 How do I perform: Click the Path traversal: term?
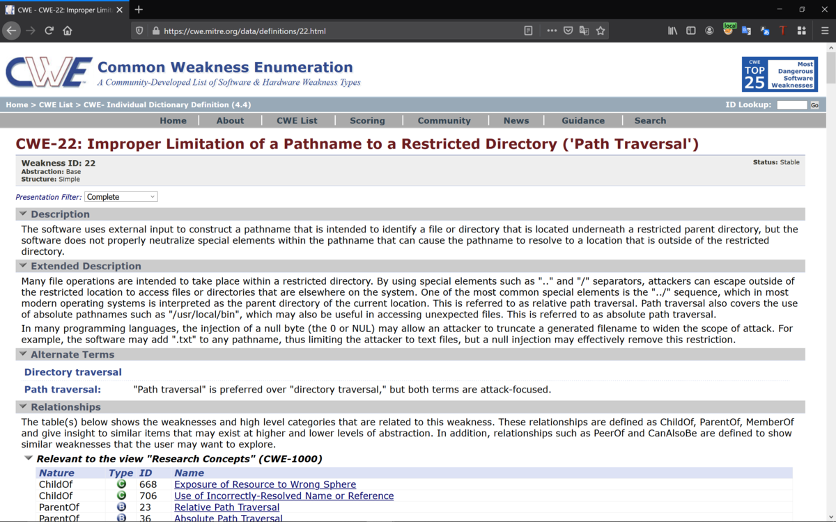coord(63,390)
